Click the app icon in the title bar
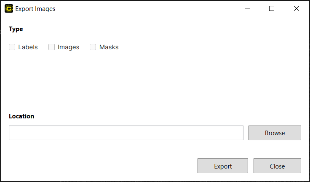This screenshot has width=310, height=182. click(x=9, y=8)
